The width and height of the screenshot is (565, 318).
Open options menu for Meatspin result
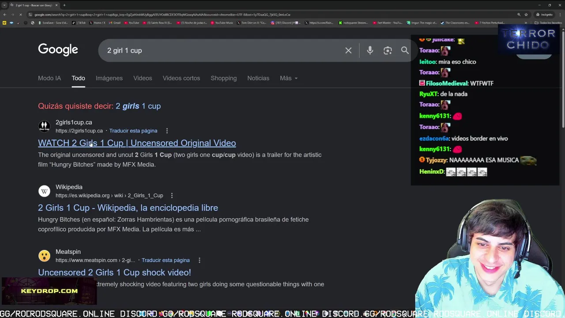coord(199,260)
